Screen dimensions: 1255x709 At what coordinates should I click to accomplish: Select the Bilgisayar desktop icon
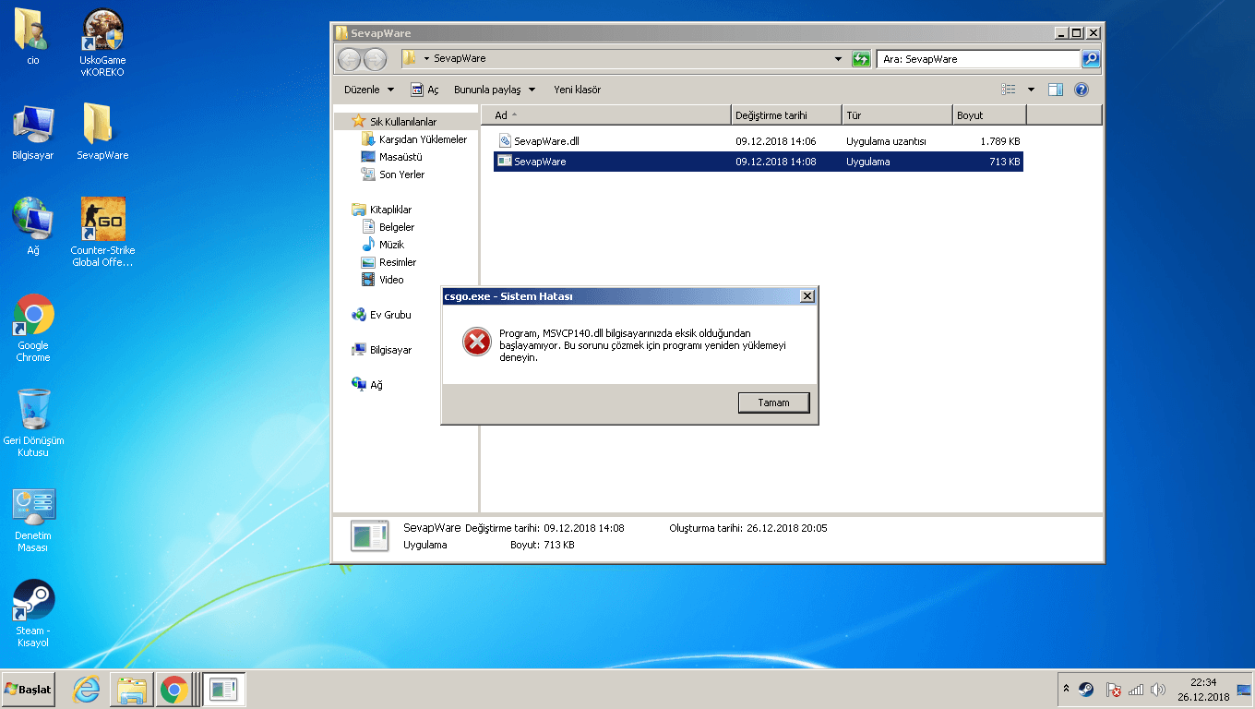tap(33, 132)
